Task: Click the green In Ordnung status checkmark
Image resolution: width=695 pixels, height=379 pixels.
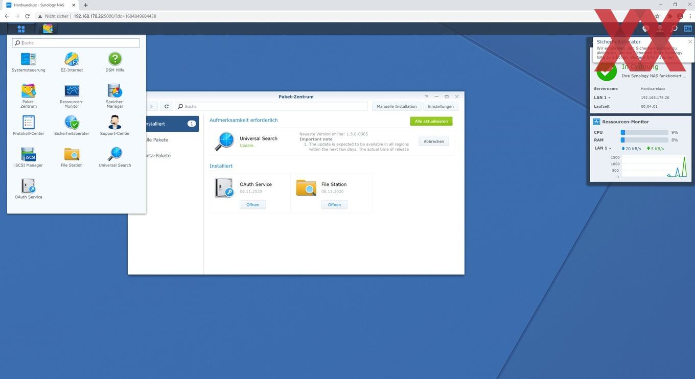Action: pyautogui.click(x=607, y=72)
